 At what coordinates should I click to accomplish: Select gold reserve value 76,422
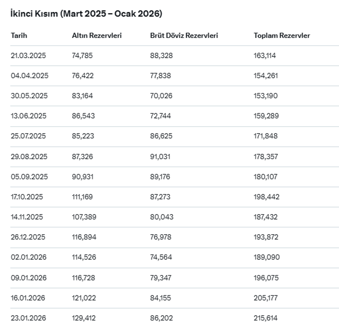coord(83,76)
